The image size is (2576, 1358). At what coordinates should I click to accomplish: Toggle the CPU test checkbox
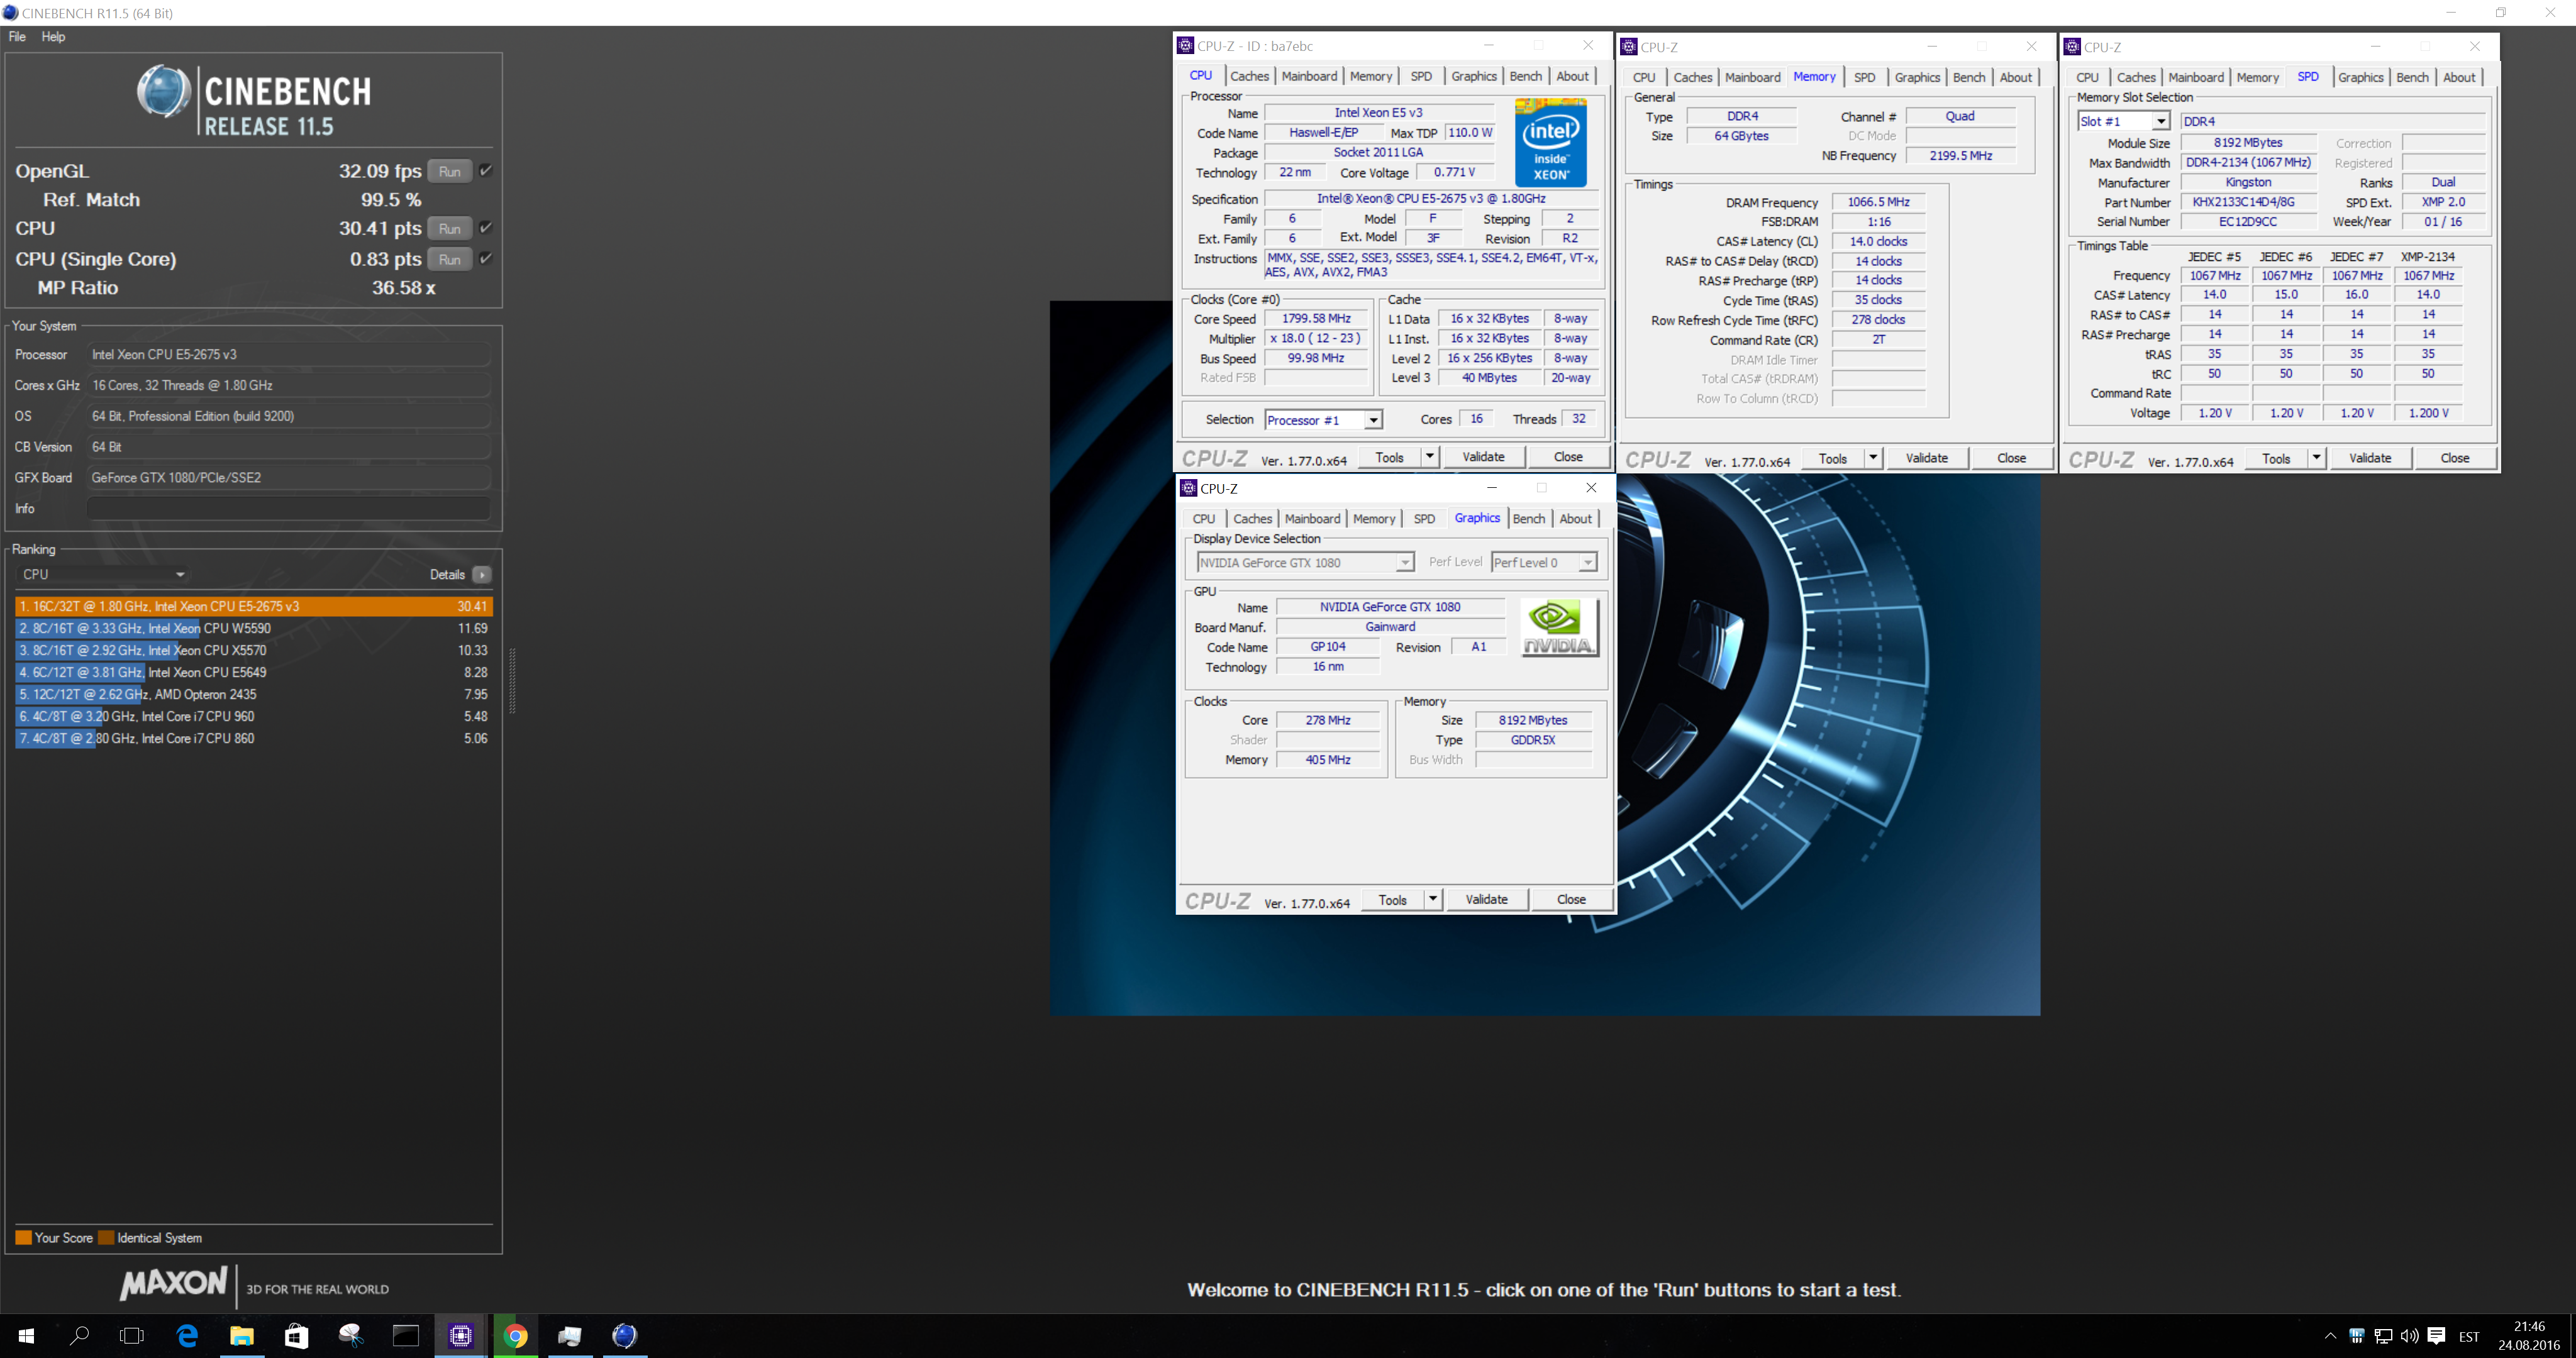[485, 228]
